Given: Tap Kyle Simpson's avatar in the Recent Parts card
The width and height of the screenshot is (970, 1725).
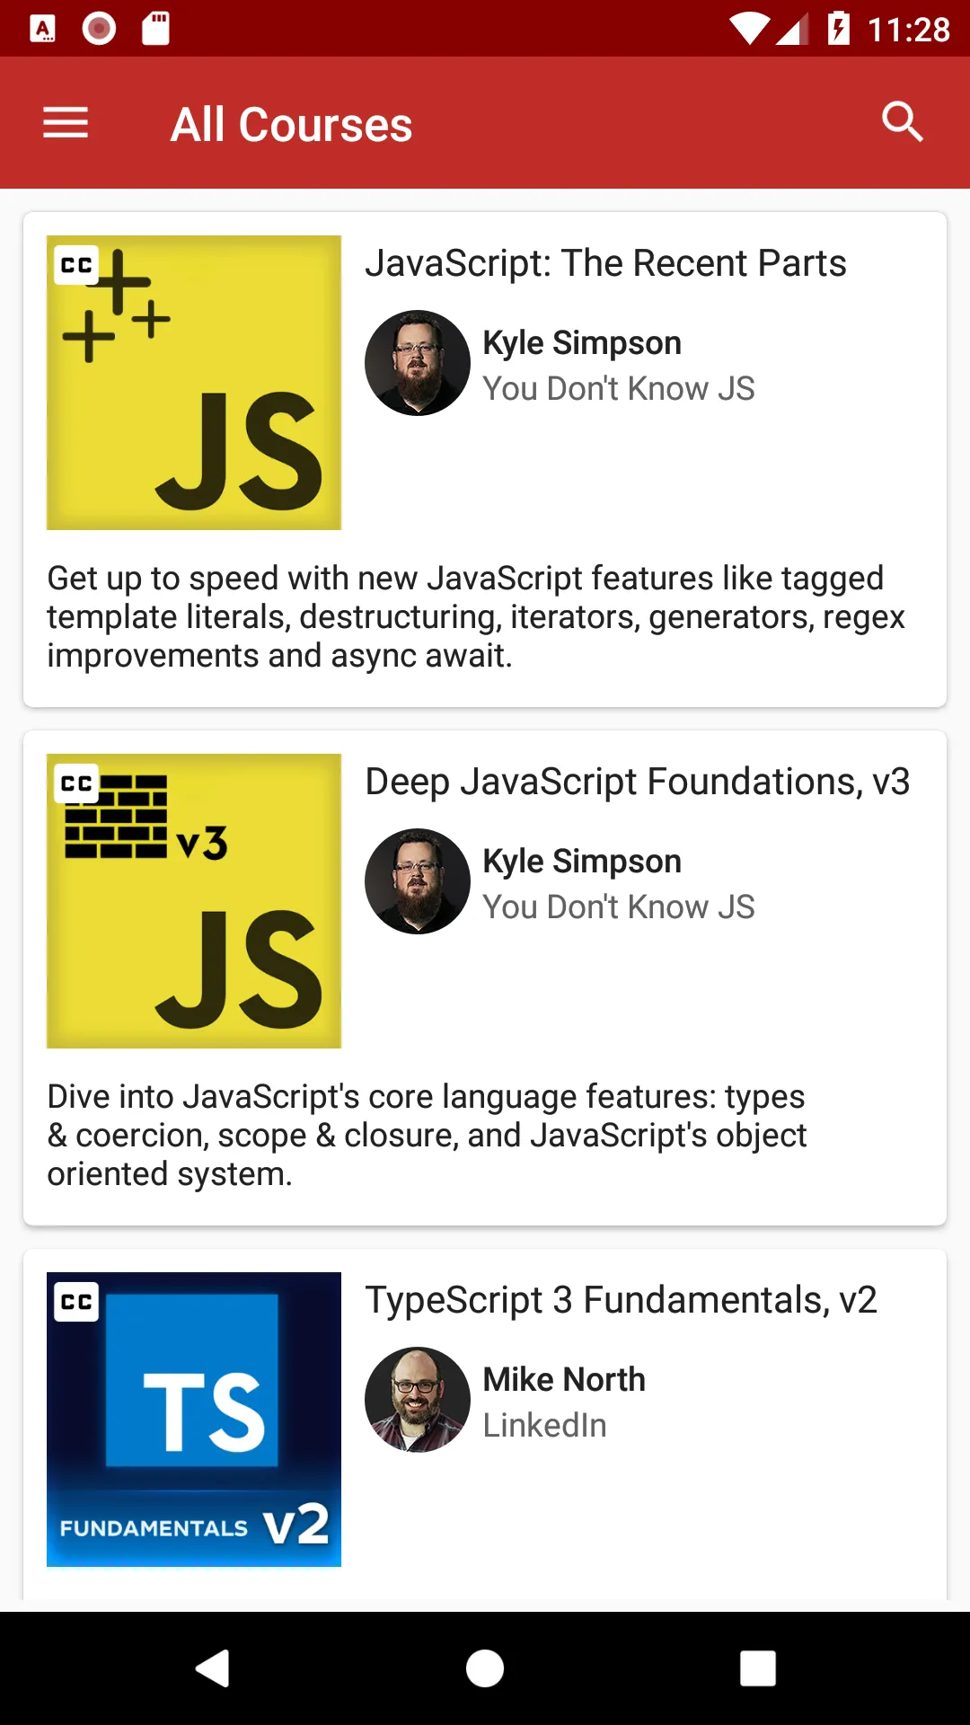Looking at the screenshot, I should coord(418,363).
